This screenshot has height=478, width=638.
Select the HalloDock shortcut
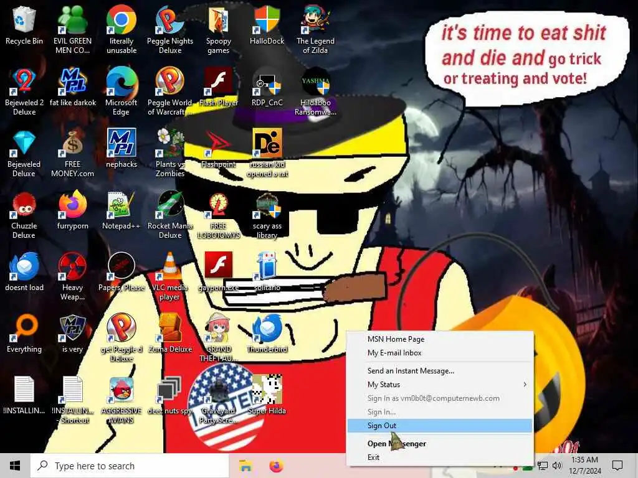267,24
